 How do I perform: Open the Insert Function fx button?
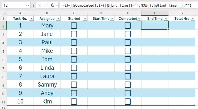tap(52, 6)
